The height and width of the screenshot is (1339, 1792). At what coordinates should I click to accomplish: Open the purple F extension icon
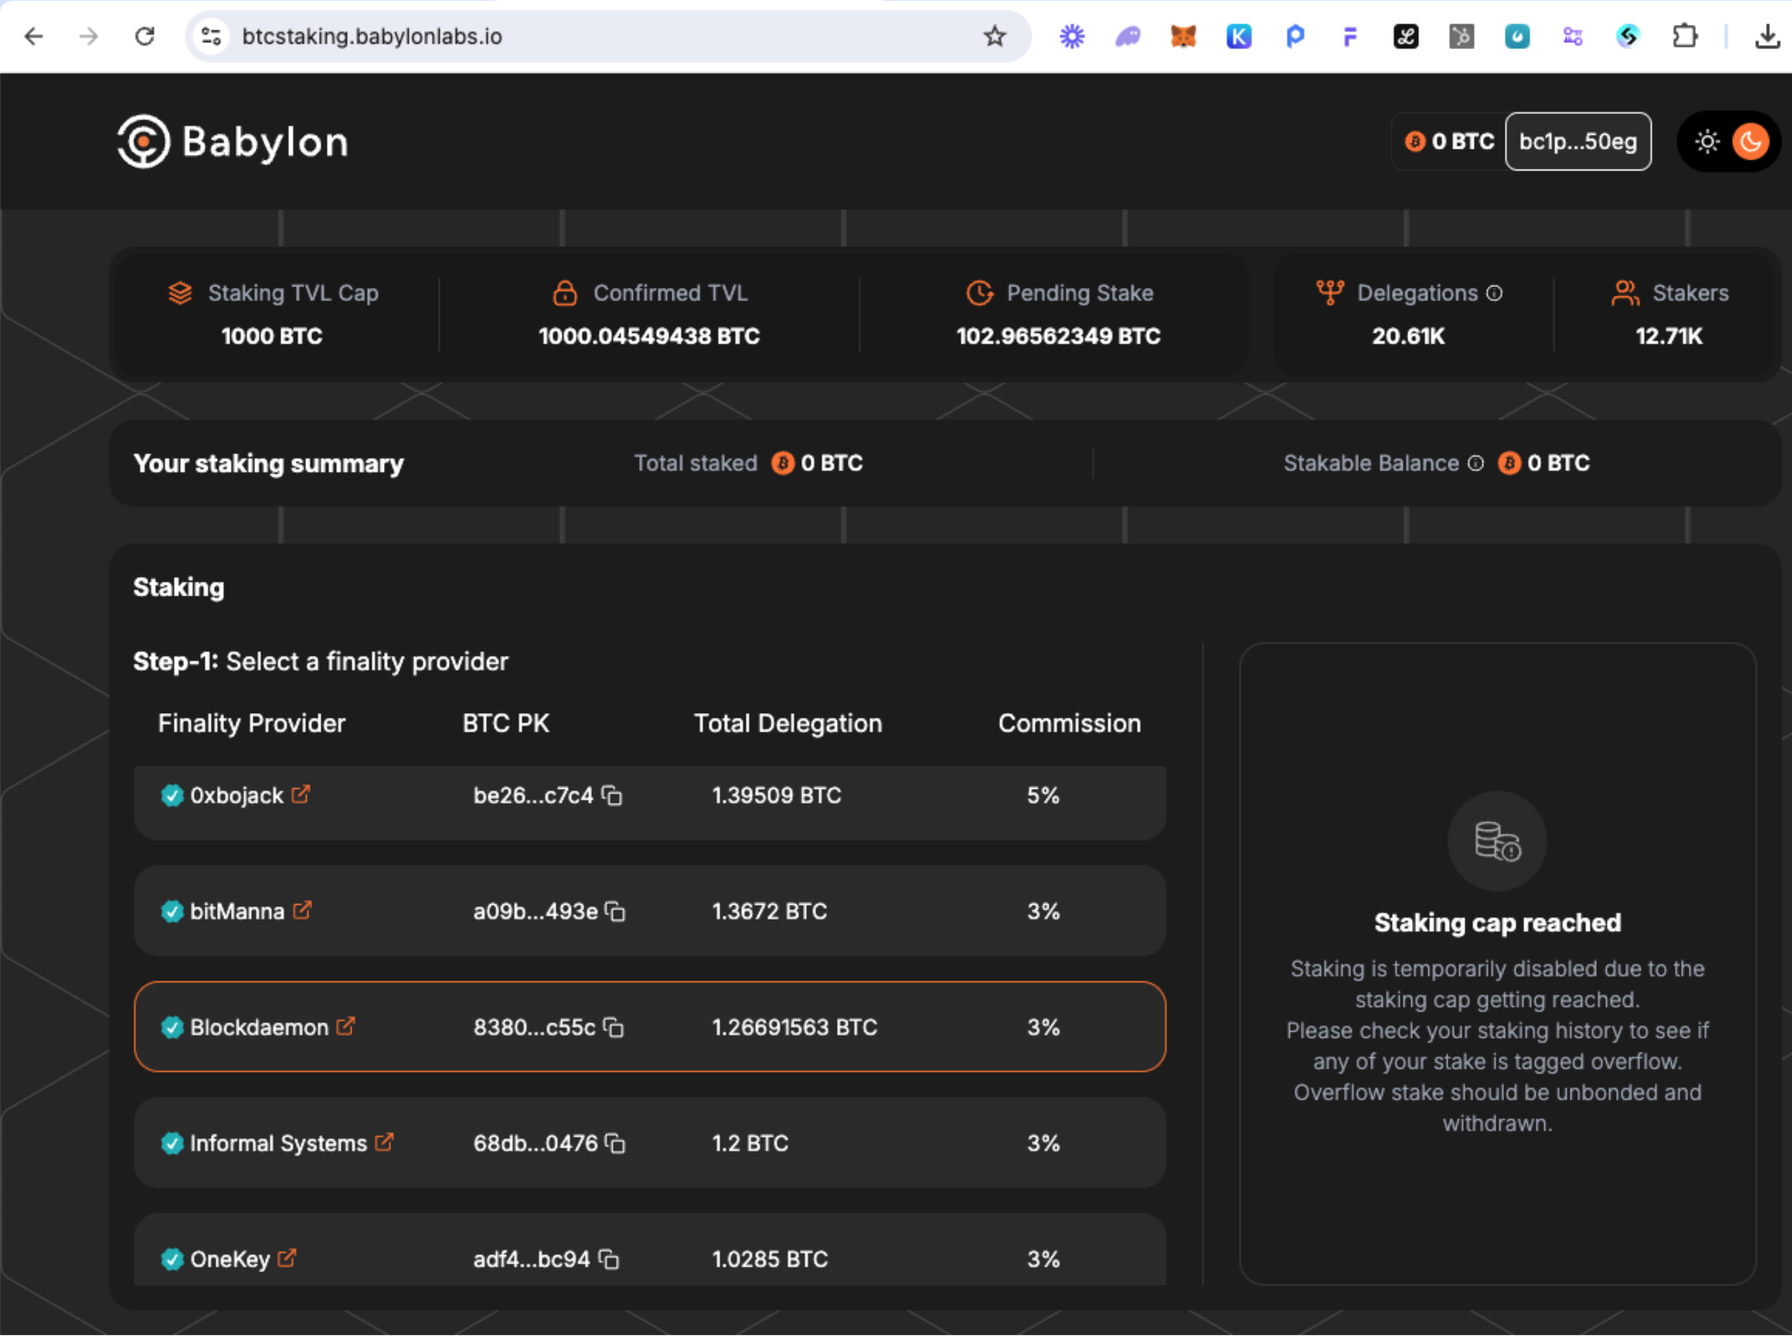click(1350, 36)
